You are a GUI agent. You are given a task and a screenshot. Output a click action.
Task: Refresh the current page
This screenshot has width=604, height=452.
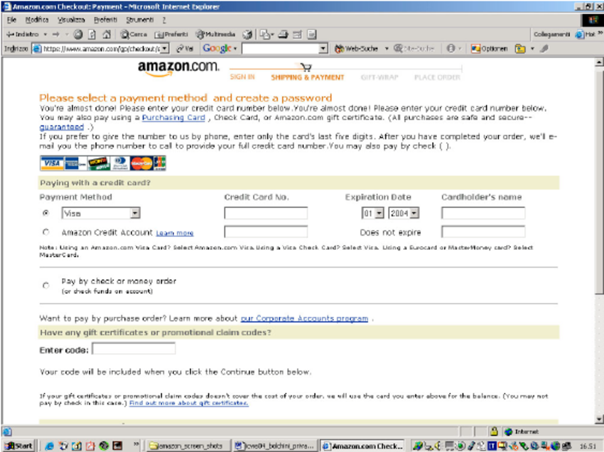tap(92, 35)
